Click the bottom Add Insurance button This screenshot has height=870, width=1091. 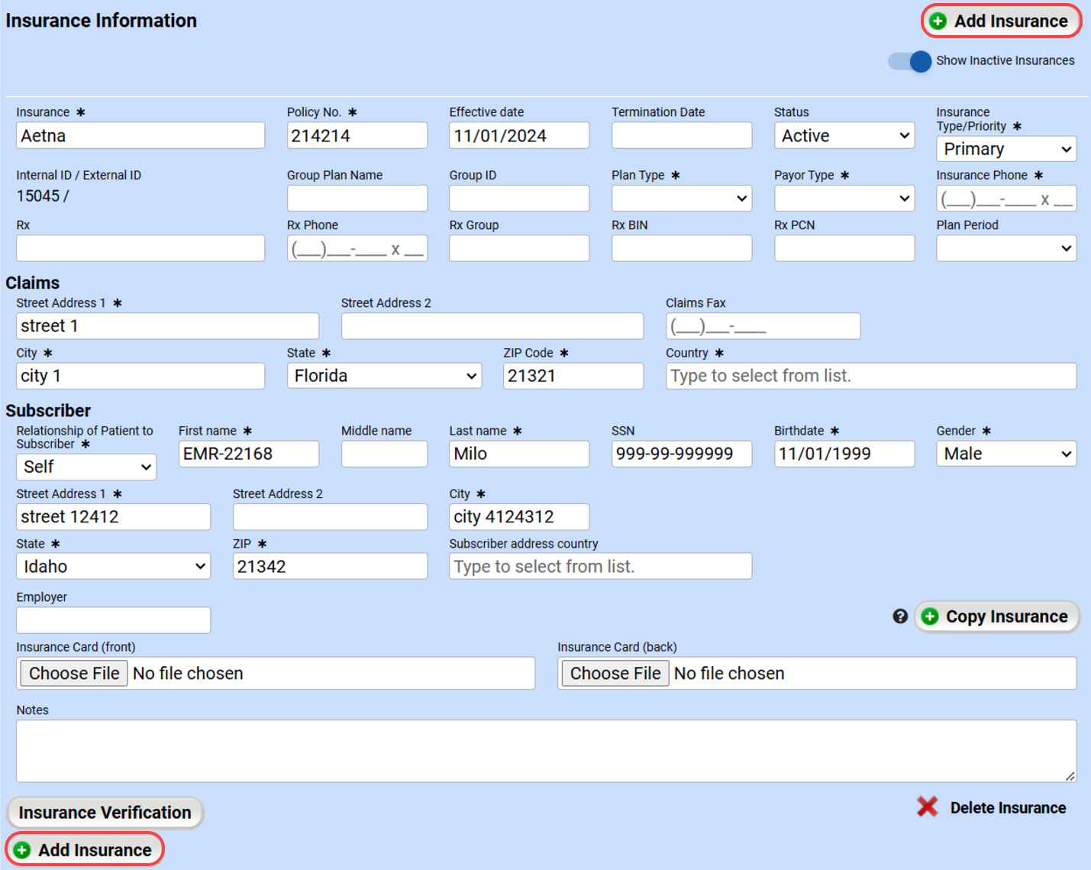click(x=85, y=849)
